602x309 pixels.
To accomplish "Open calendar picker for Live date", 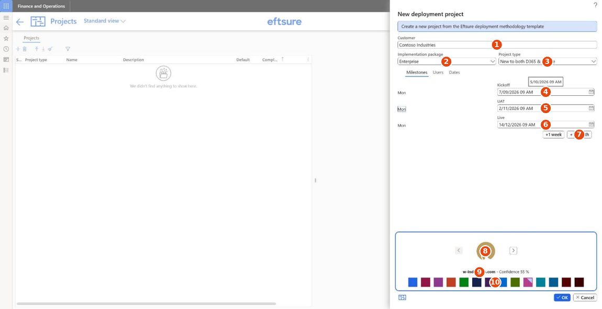I will coord(591,125).
